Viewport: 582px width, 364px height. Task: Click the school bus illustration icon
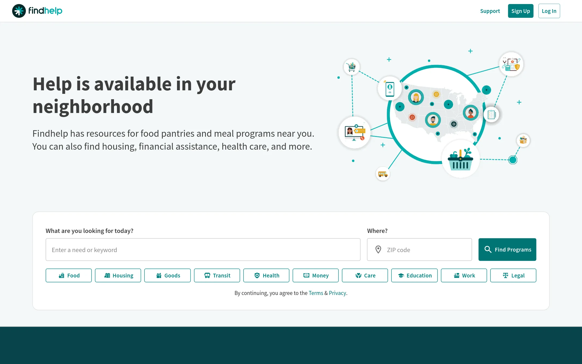click(x=383, y=174)
